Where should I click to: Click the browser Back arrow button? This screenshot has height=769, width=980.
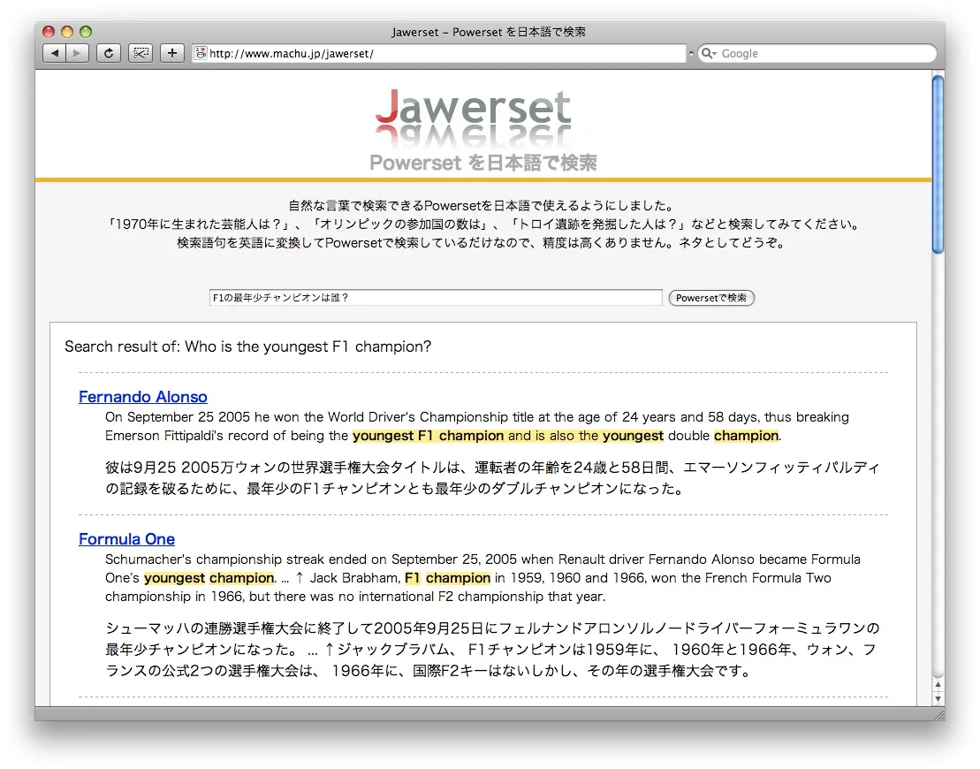[55, 54]
